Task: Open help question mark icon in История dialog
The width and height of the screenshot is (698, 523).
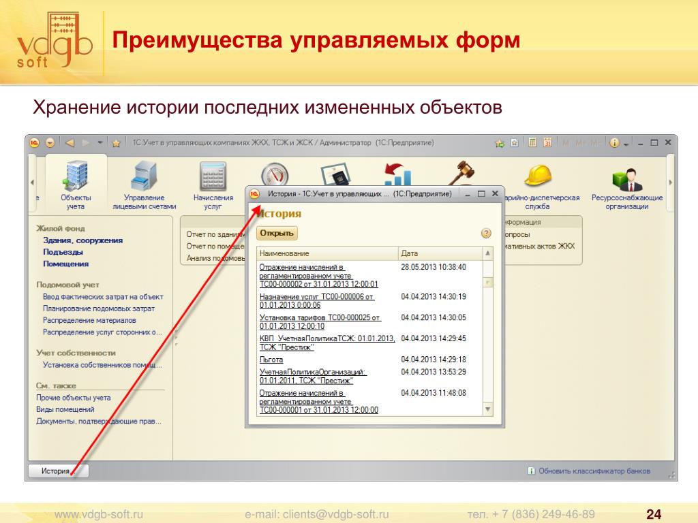Action: pos(486,233)
